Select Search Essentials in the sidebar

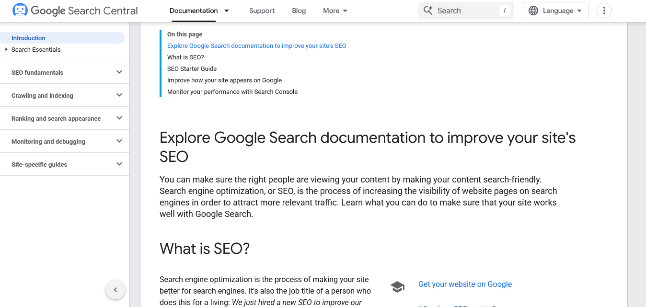[x=36, y=49]
